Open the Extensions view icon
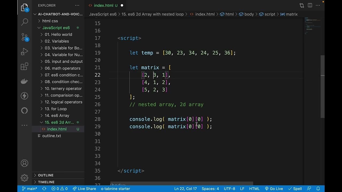This screenshot has height=192, width=342. tap(24, 66)
